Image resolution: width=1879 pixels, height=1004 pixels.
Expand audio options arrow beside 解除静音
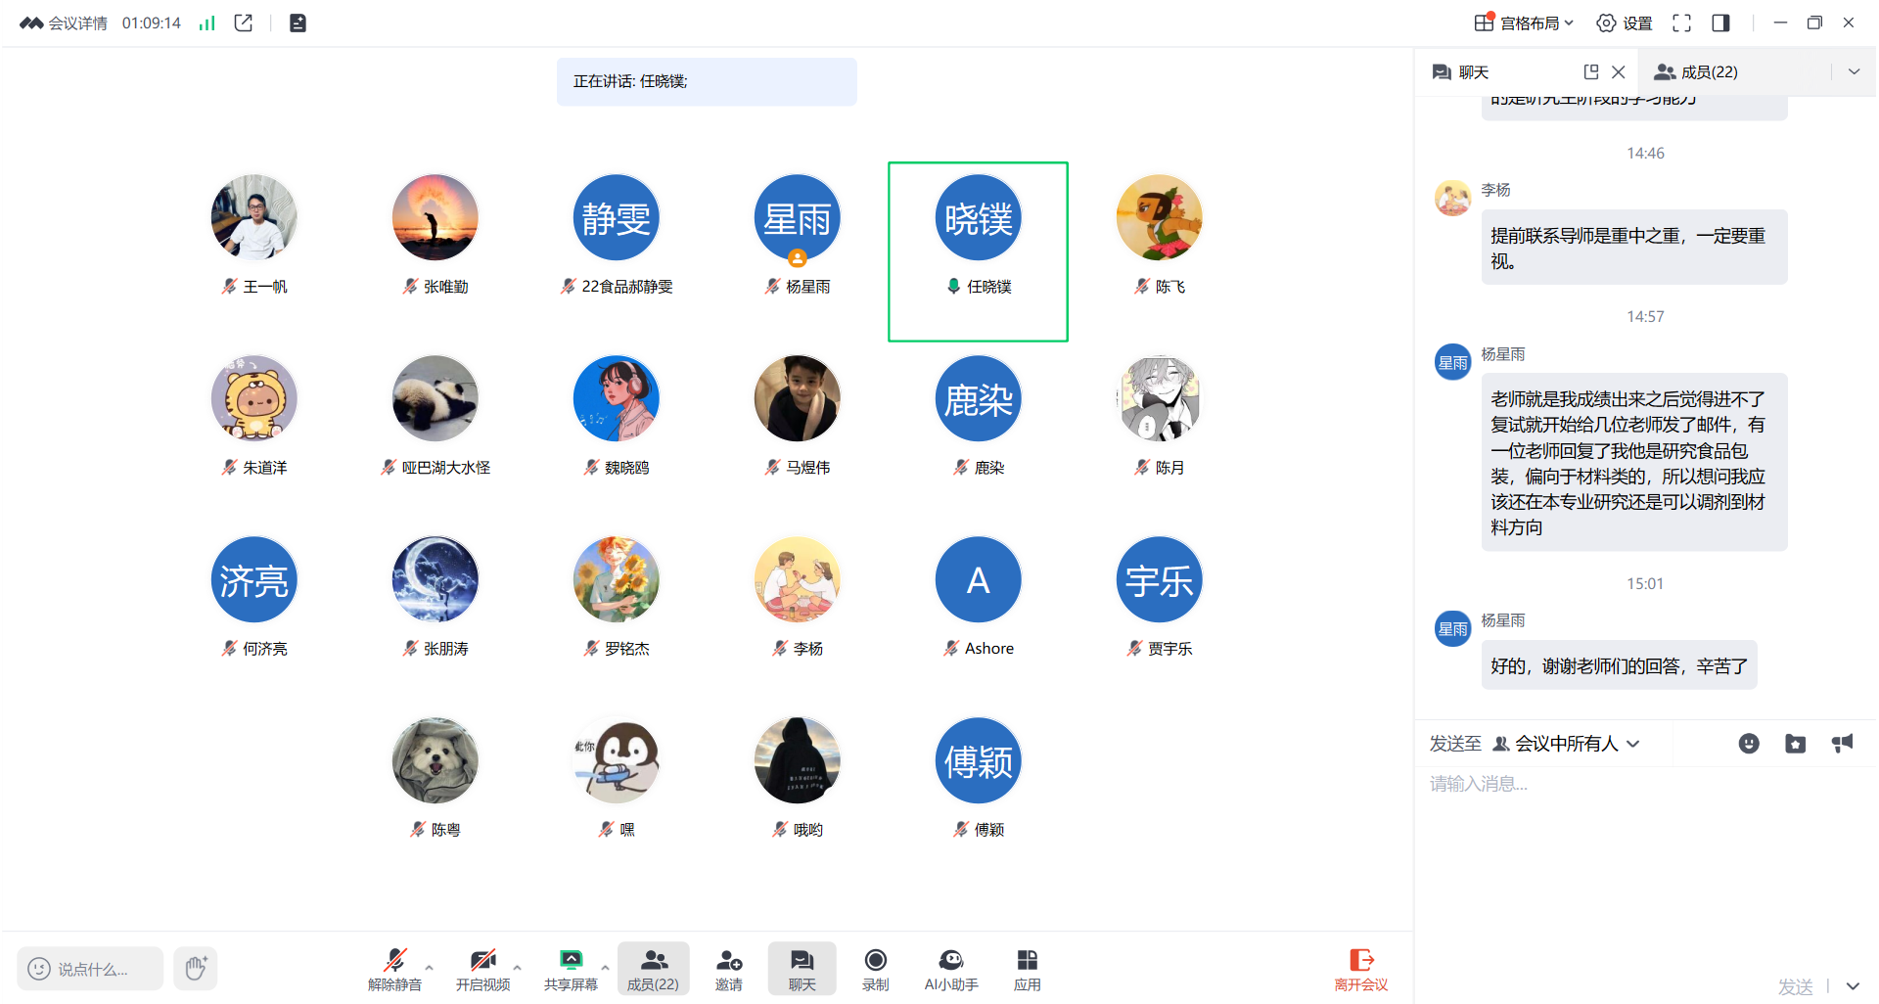(429, 968)
